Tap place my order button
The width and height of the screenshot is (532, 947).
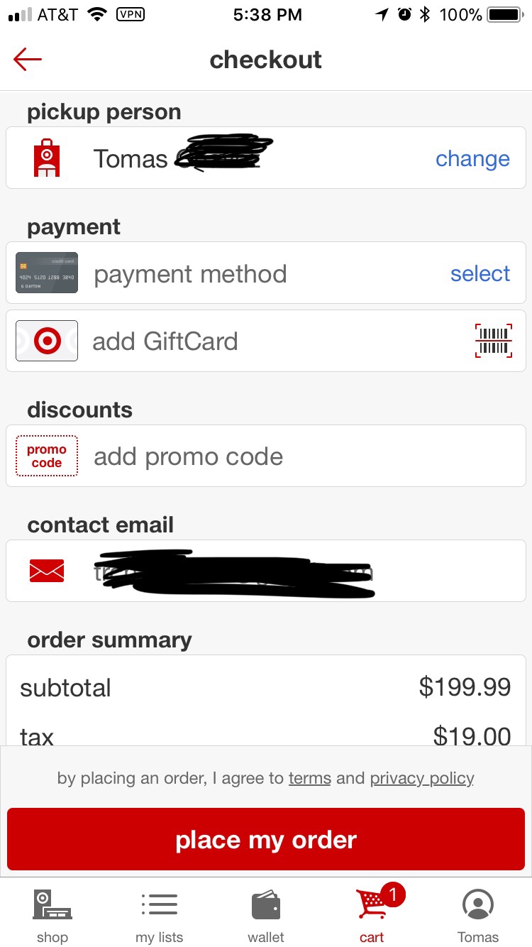pos(266,840)
